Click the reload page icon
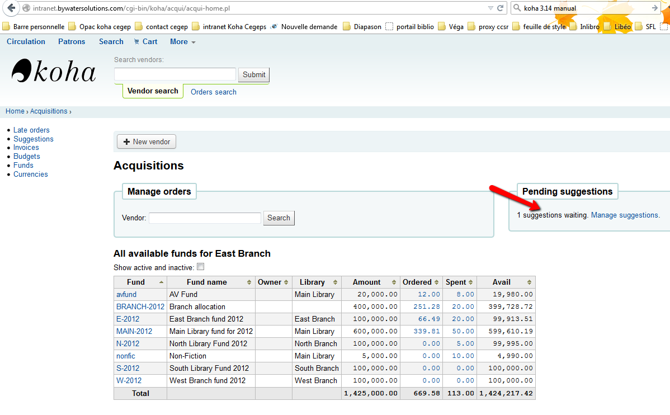 tap(501, 8)
